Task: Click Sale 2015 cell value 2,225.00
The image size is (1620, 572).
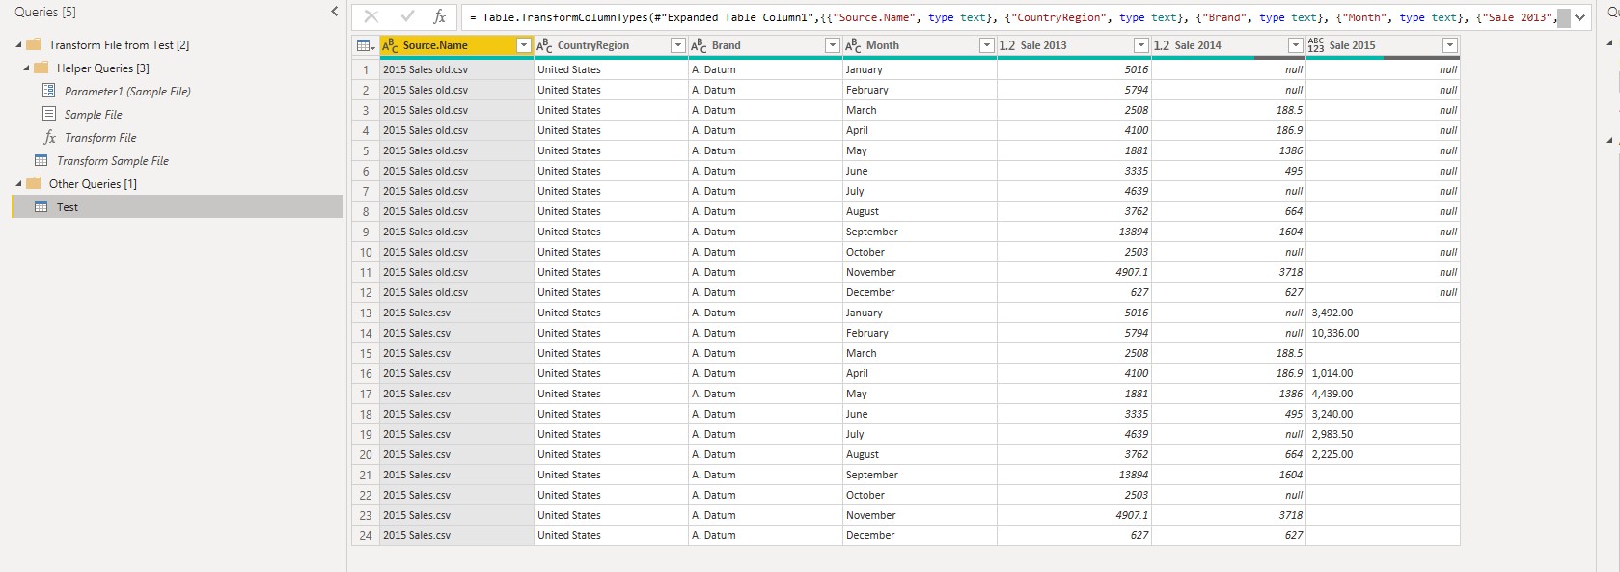Action: point(1383,454)
